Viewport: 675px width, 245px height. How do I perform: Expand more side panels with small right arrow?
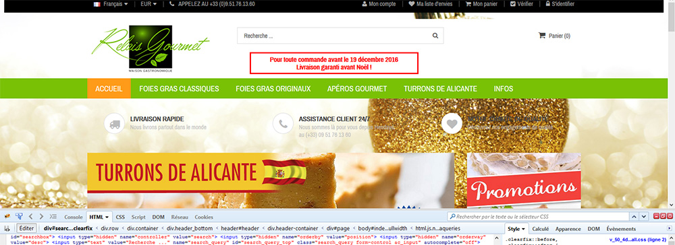(x=669, y=229)
